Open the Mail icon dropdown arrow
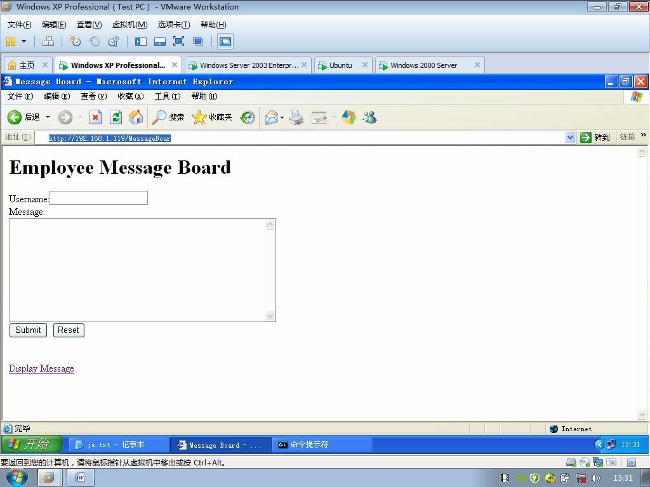The height and width of the screenshot is (487, 650). [x=282, y=117]
